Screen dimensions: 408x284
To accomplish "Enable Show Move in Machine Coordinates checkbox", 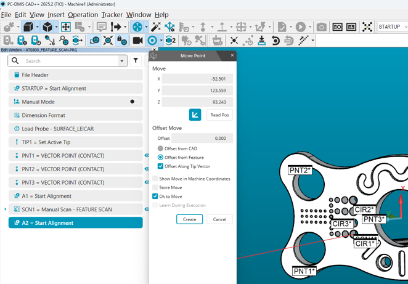I will click(x=155, y=179).
